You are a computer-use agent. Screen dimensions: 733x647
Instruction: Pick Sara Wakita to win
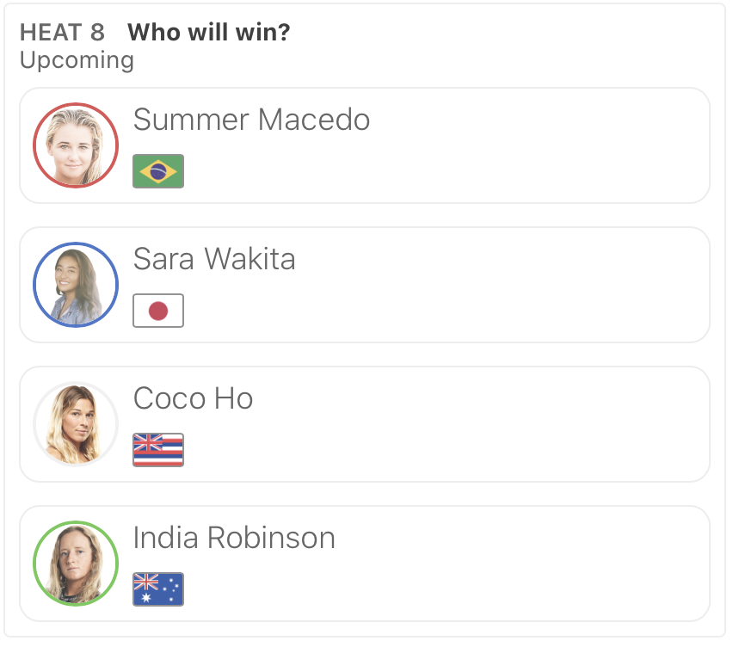click(516, 285)
